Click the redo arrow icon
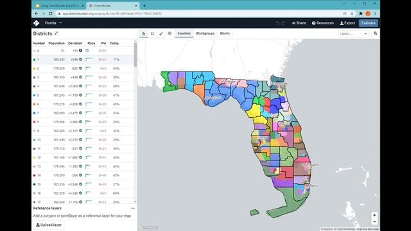The image size is (411, 231). click(283, 23)
